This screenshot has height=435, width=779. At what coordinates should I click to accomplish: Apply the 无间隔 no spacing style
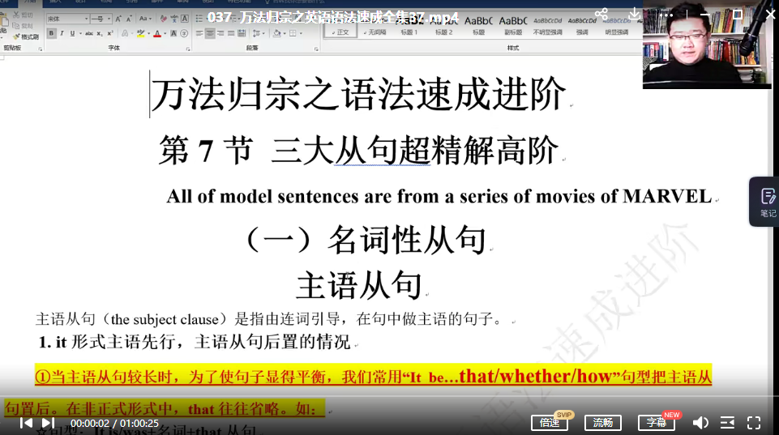pyautogui.click(x=375, y=26)
